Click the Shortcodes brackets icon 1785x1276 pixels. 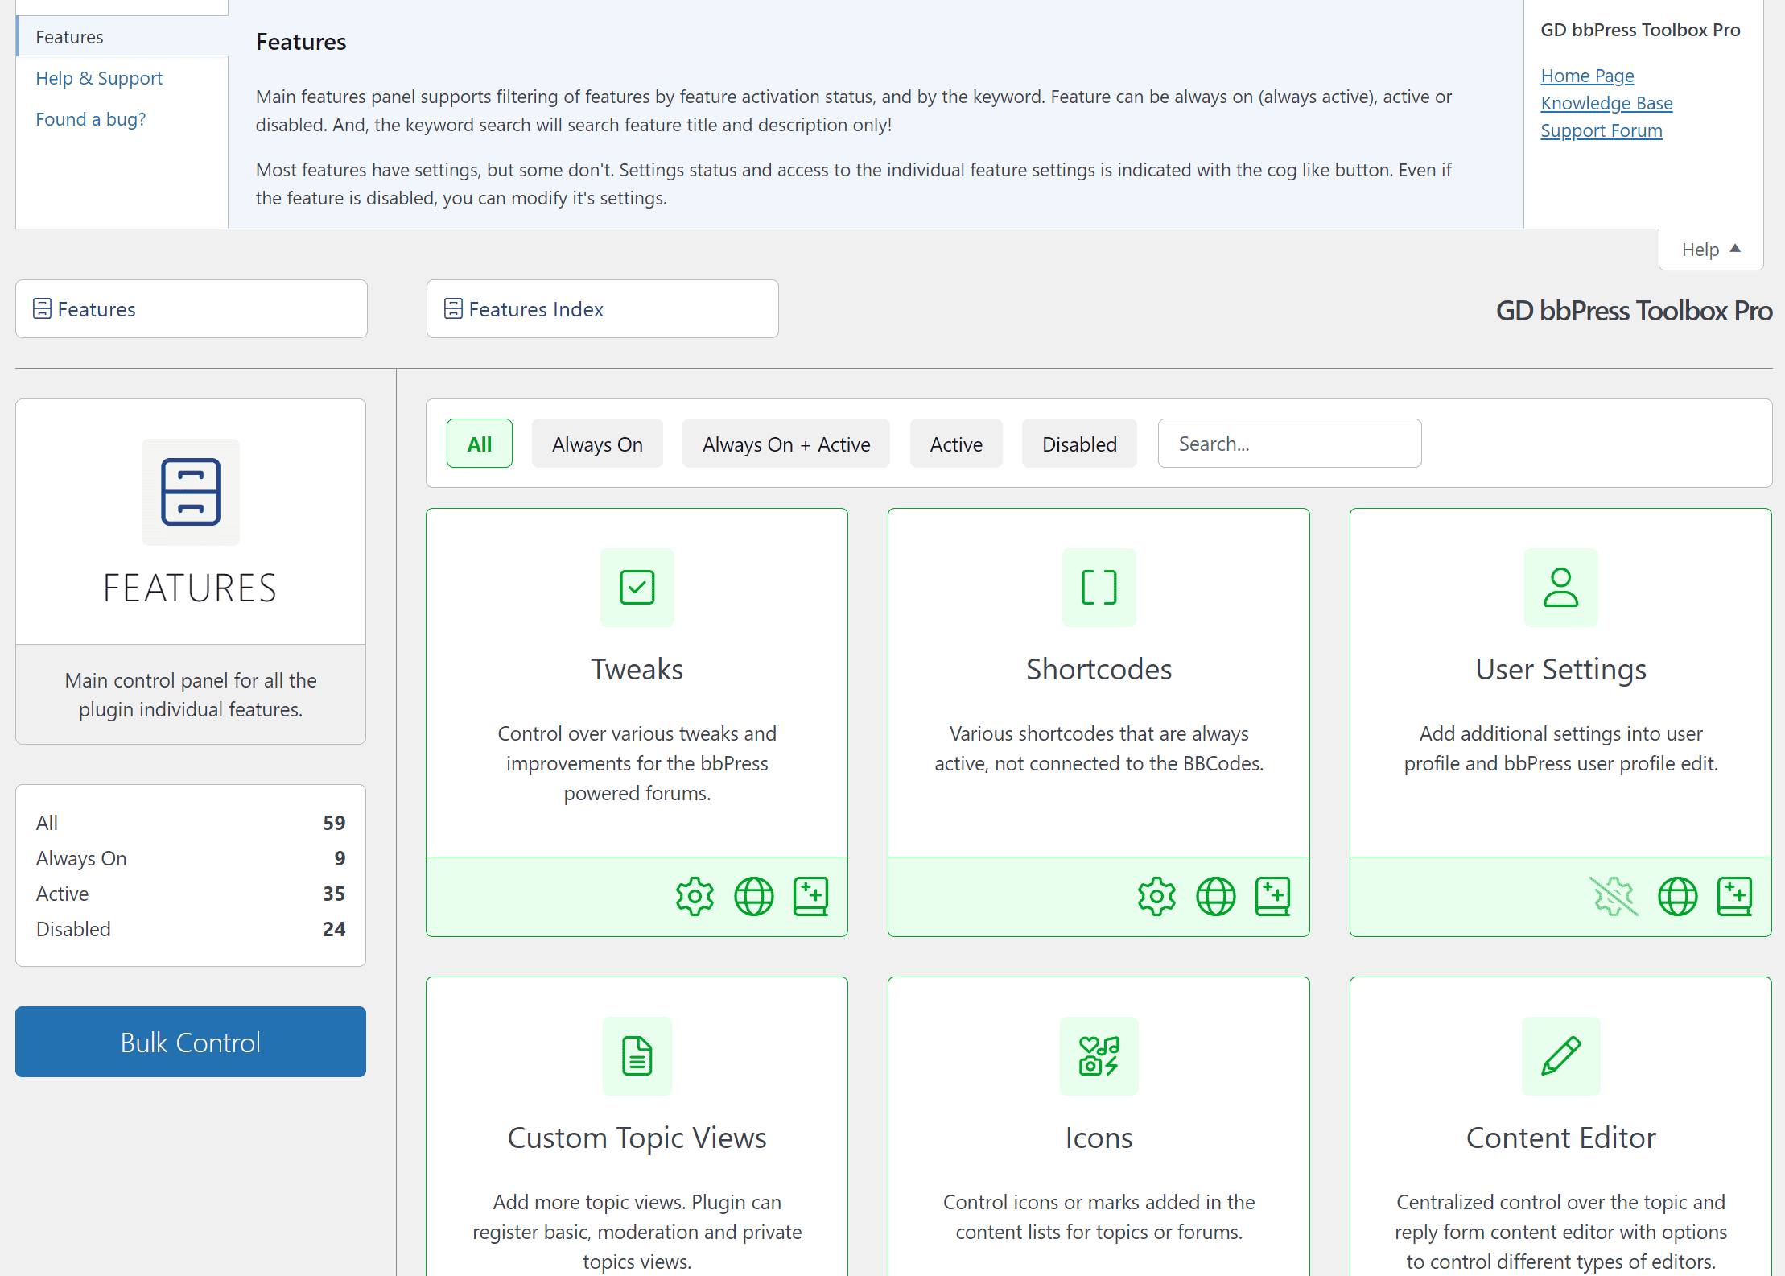pos(1099,588)
